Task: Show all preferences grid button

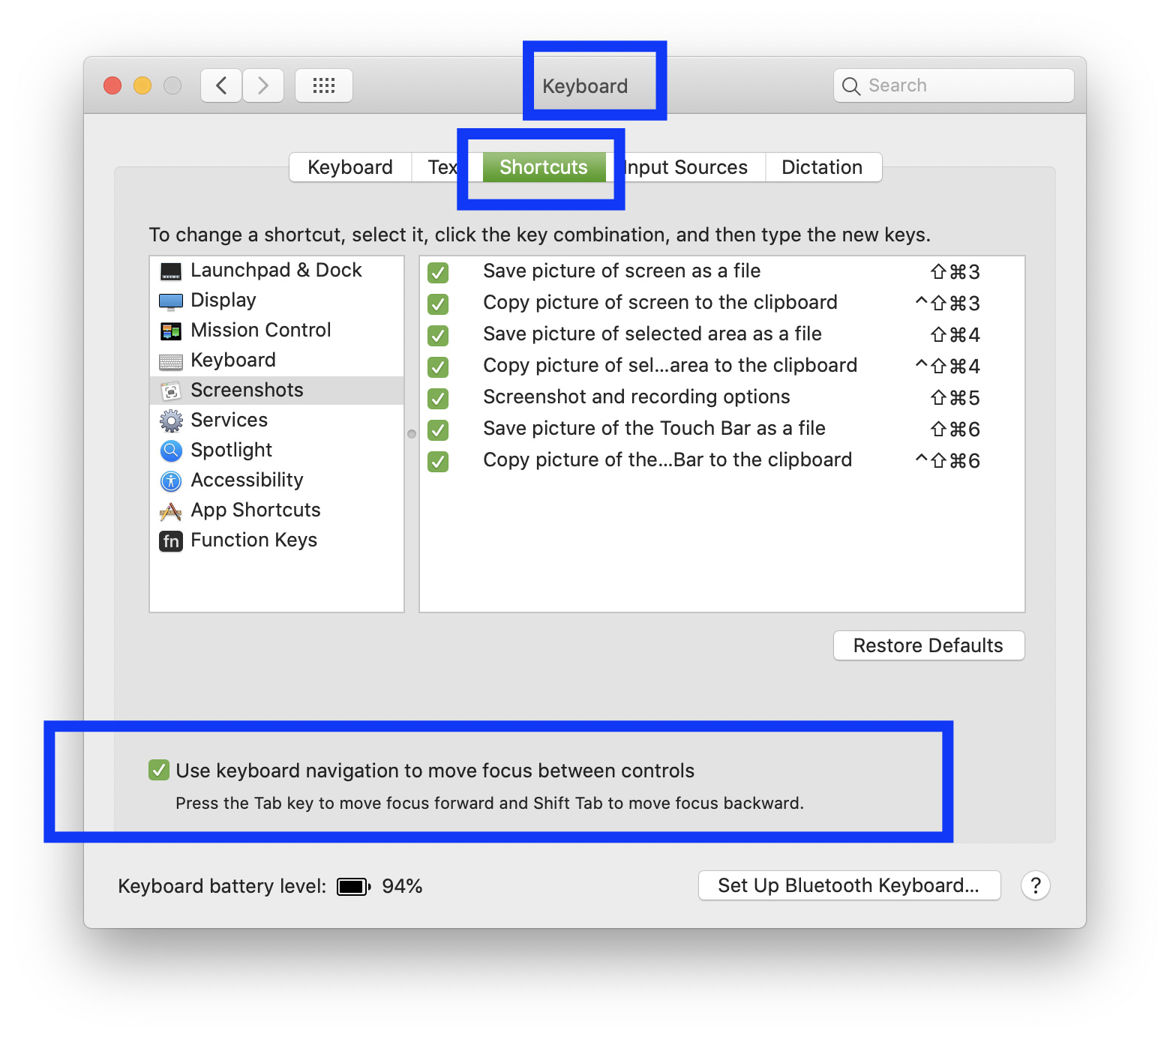Action: click(x=324, y=85)
